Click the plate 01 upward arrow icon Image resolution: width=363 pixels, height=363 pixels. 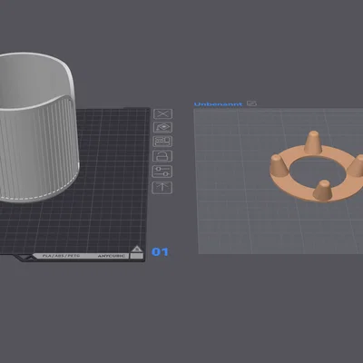pyautogui.click(x=162, y=188)
